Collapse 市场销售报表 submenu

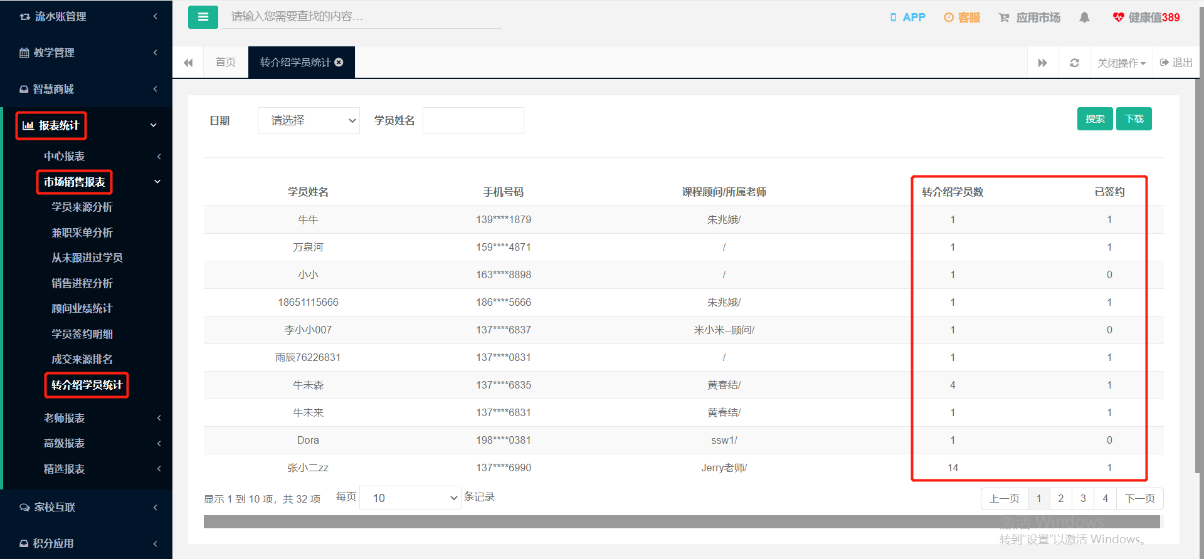pyautogui.click(x=87, y=182)
